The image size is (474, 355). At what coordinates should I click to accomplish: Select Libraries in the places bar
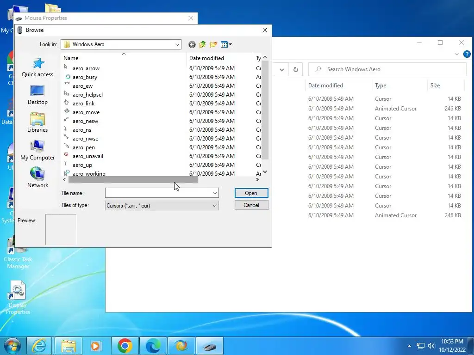coord(37,123)
